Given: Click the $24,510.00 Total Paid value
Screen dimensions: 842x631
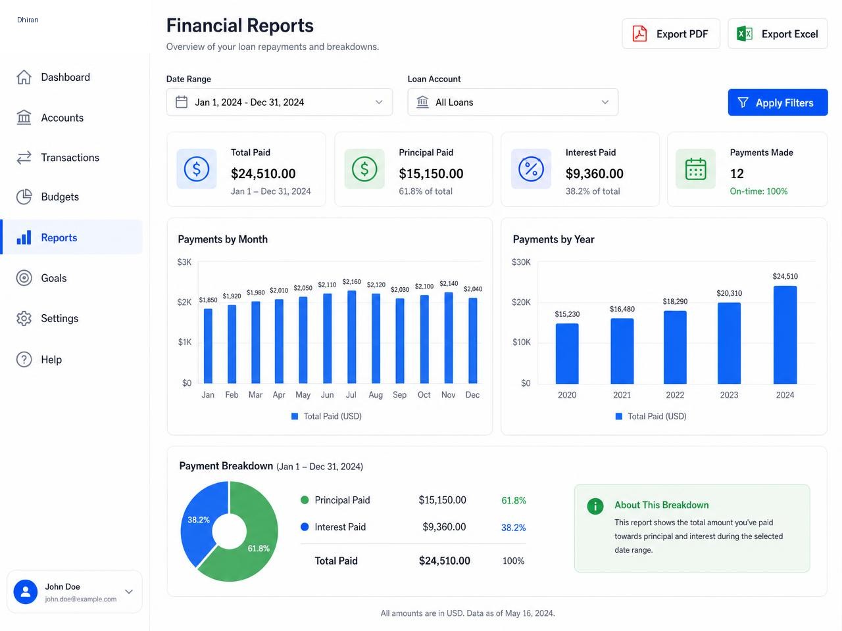Looking at the screenshot, I should 263,174.
